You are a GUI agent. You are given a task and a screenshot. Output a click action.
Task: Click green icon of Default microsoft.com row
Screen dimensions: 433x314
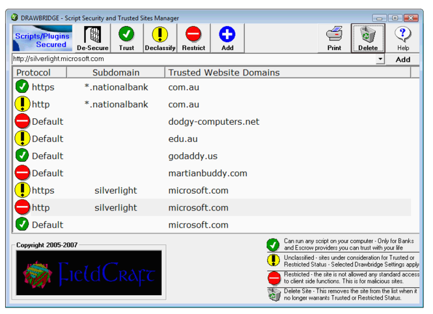pos(22,224)
